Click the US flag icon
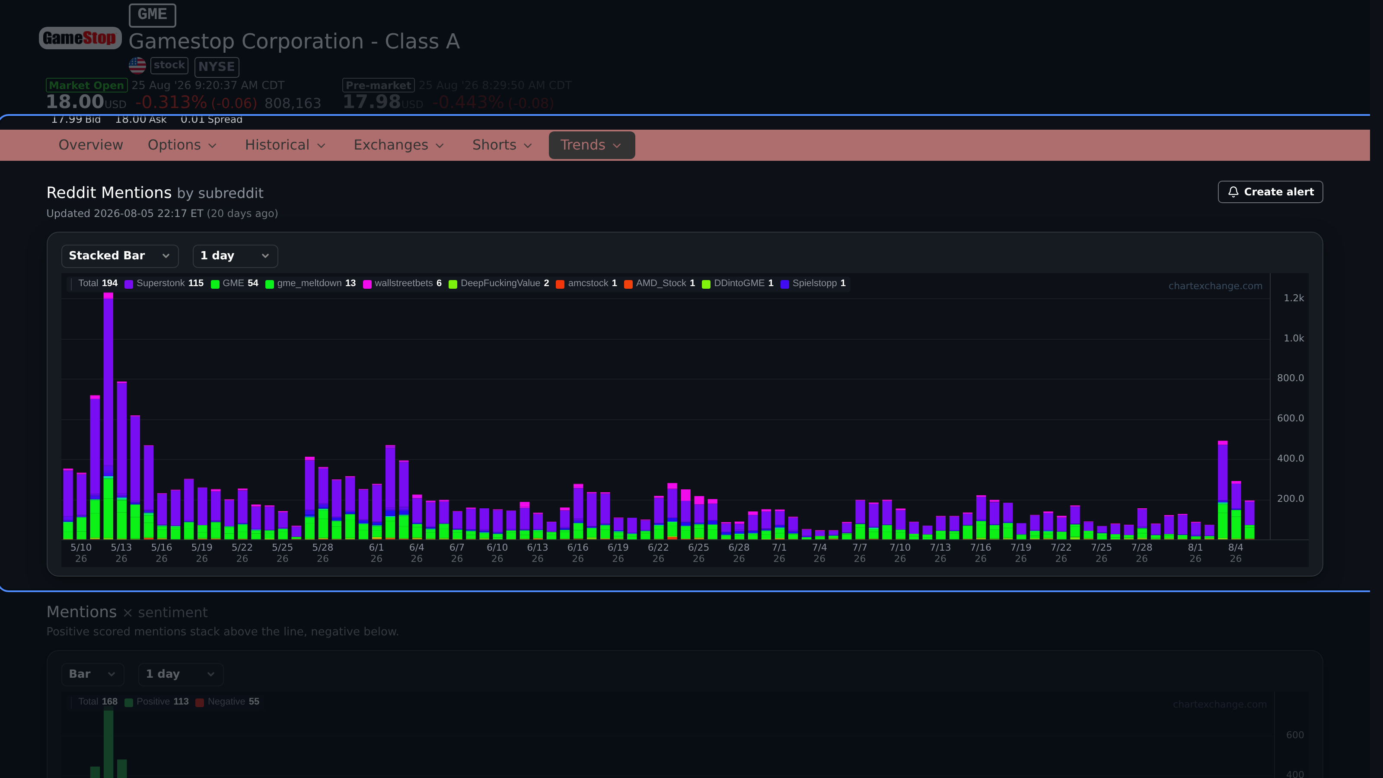The width and height of the screenshot is (1383, 778). tap(137, 66)
